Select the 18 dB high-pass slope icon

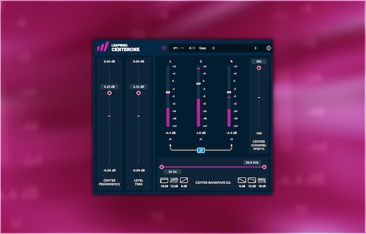coord(164,180)
